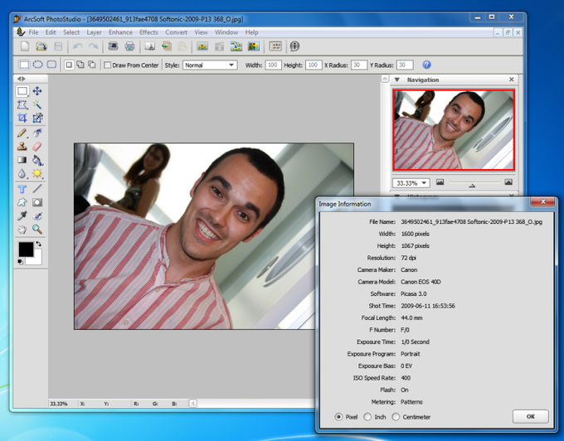Click the blue help question mark icon
This screenshot has width=564, height=441.
(x=426, y=65)
